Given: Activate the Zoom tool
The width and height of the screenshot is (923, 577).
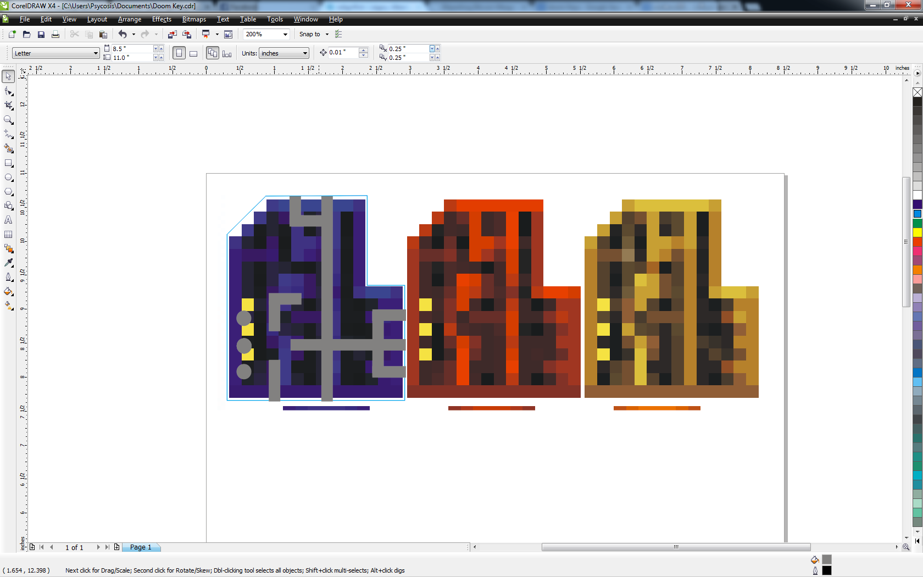Looking at the screenshot, I should coord(8,120).
